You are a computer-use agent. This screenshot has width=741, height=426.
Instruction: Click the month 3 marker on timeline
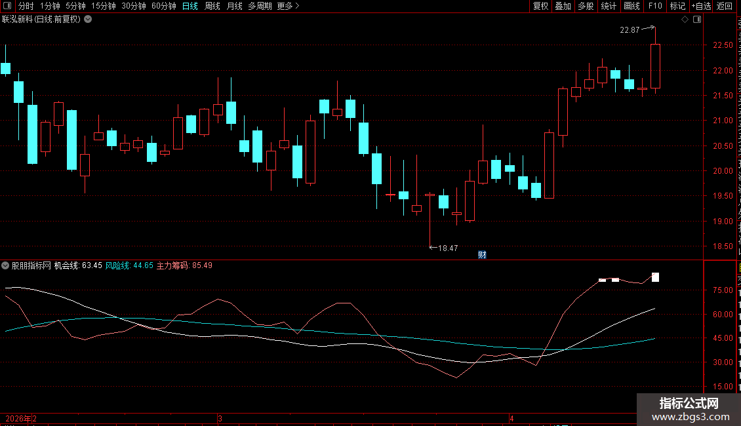(220, 418)
